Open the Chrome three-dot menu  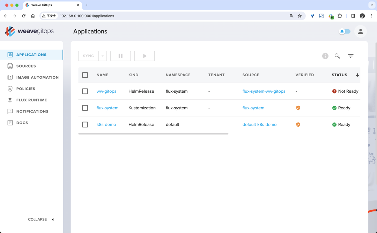point(371,16)
